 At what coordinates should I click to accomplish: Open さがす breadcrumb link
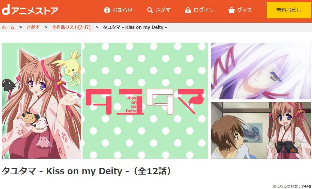33,27
